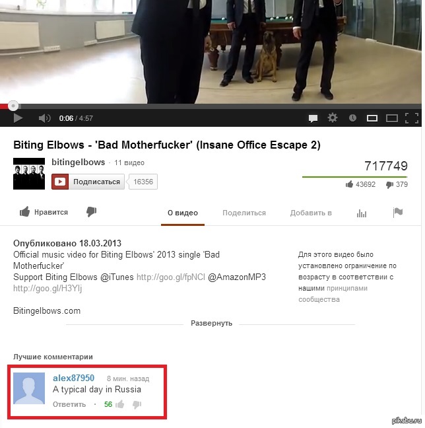Like the video with Нравится
Screen dimensions: 425x428
pyautogui.click(x=44, y=212)
